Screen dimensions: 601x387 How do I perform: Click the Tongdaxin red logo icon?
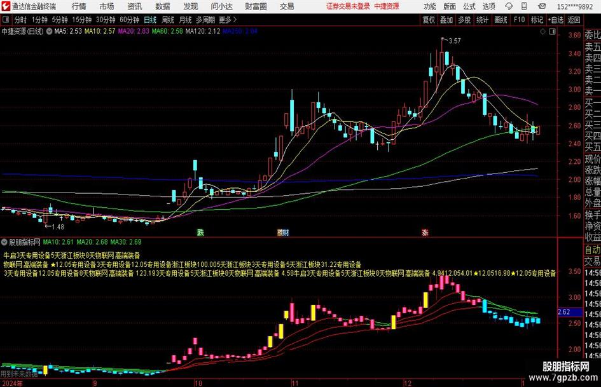6,6
